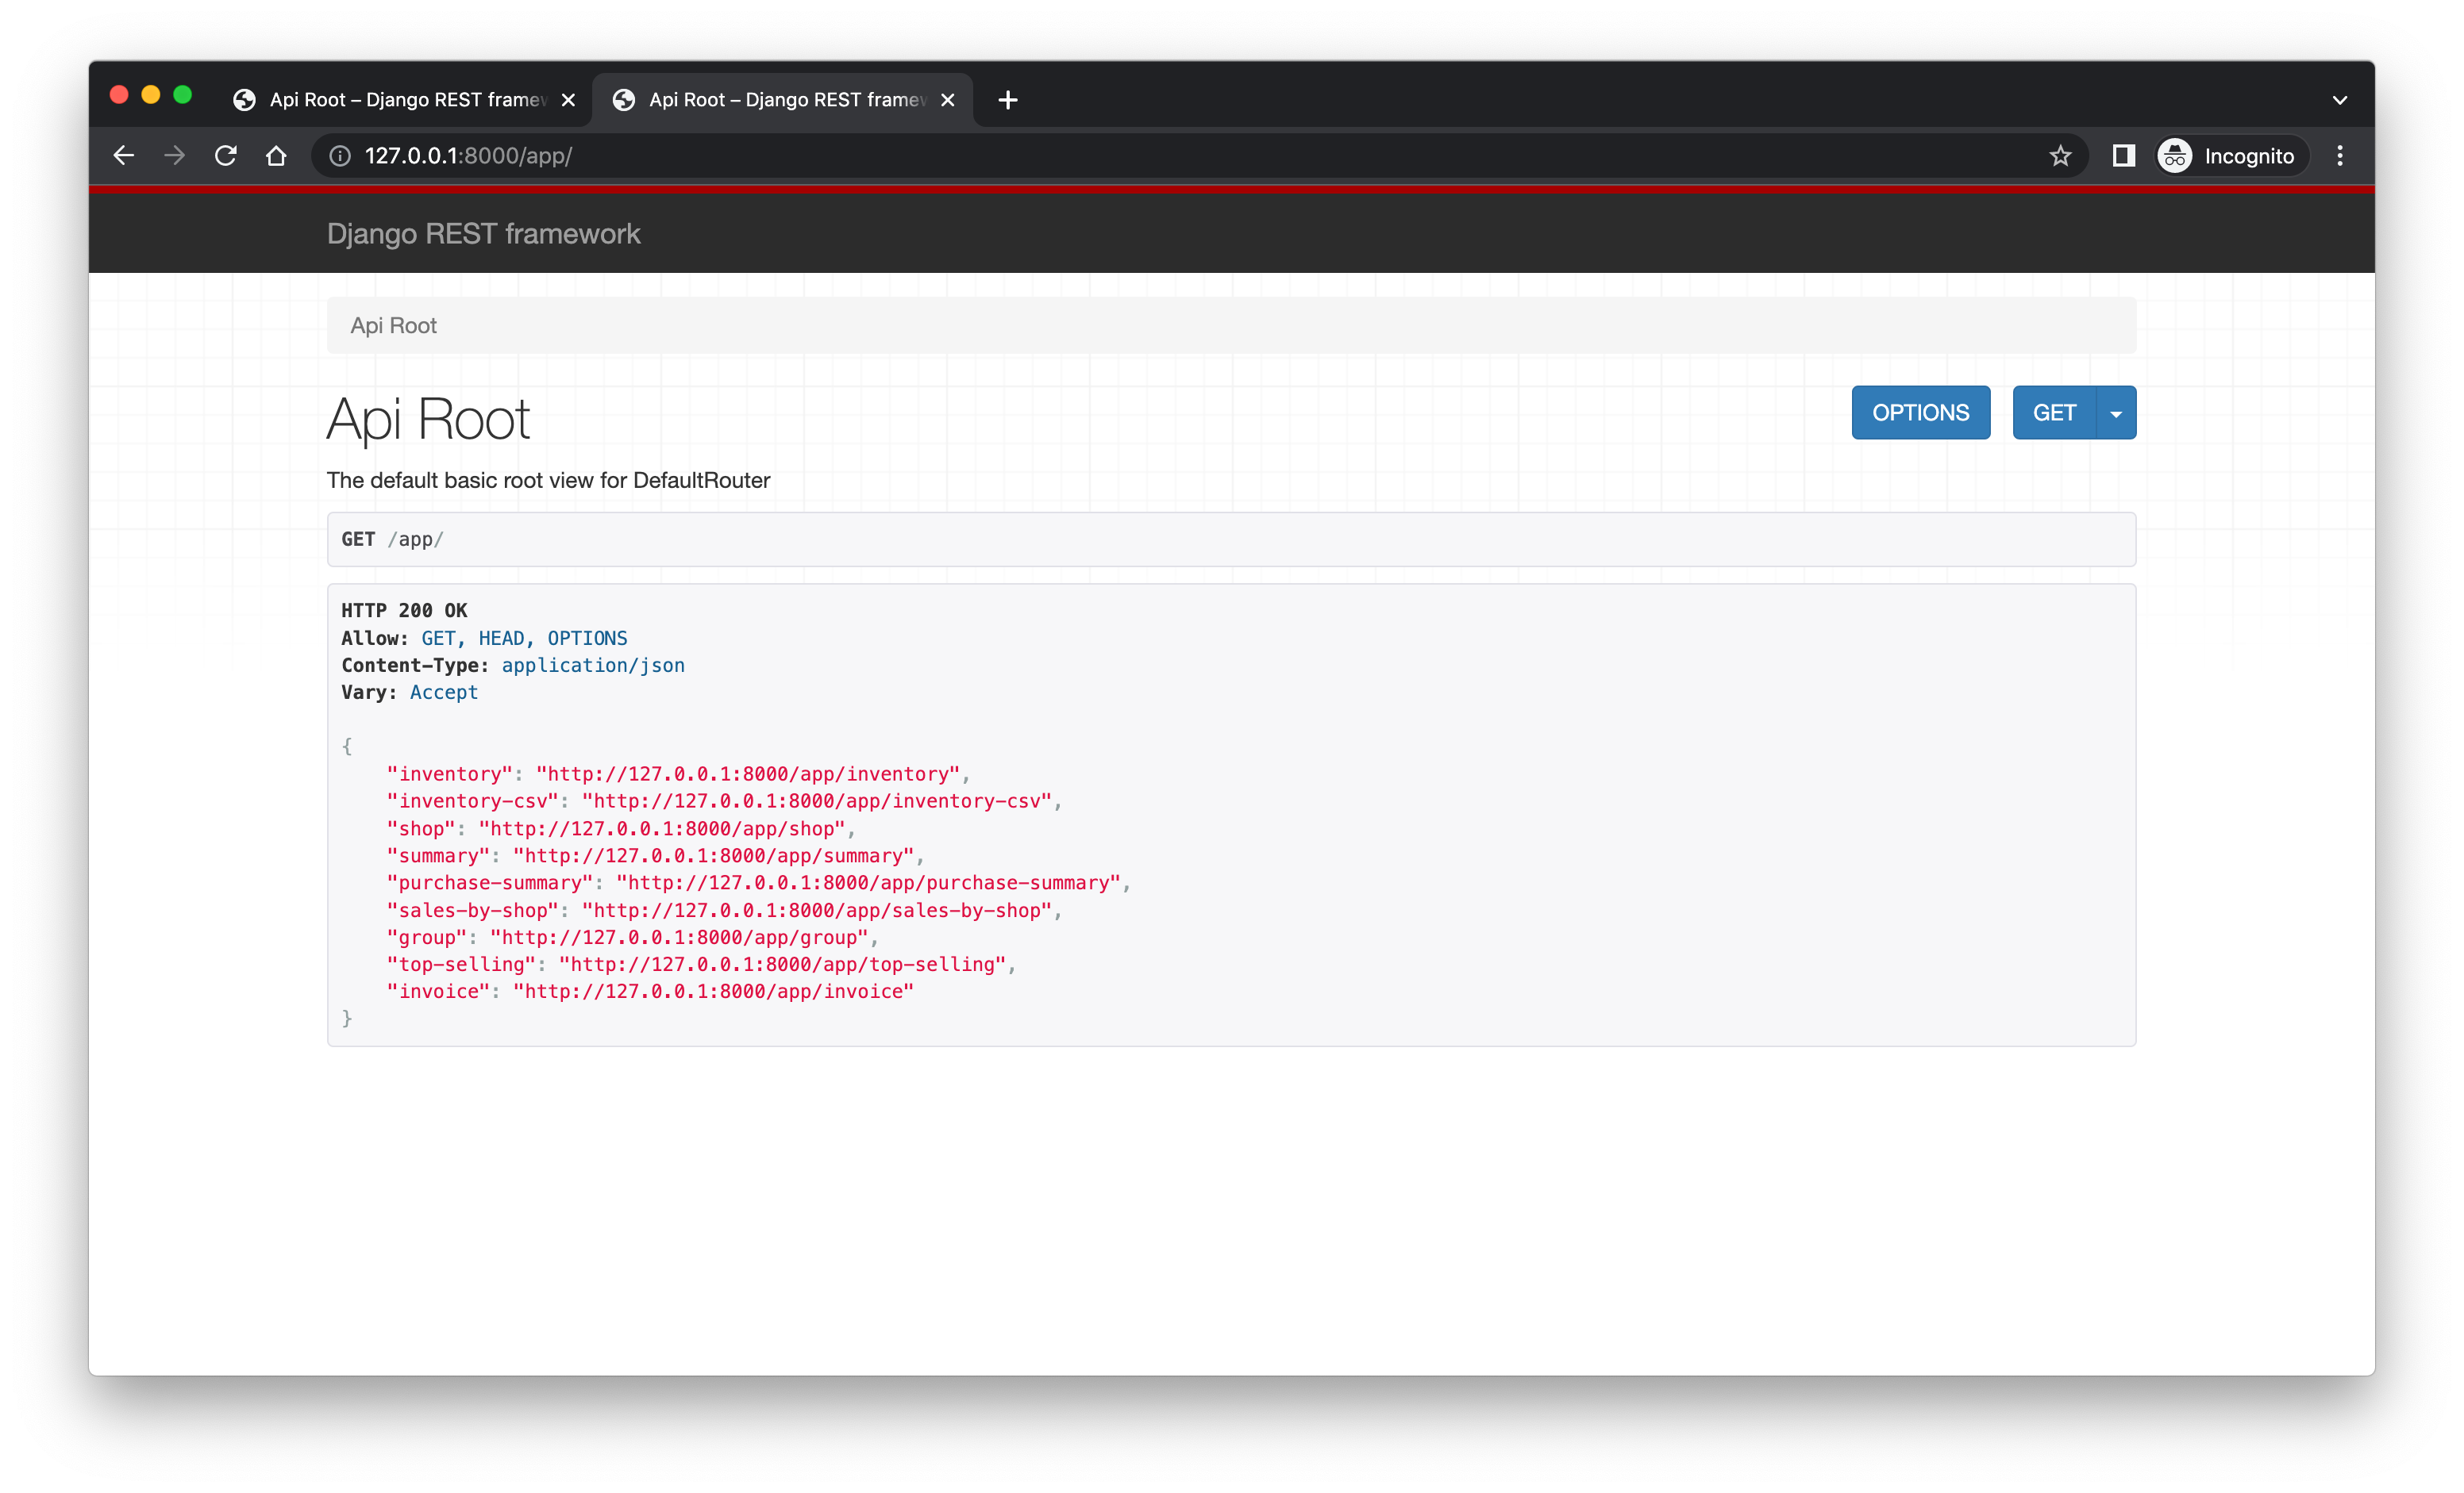Click the GET button
The width and height of the screenshot is (2464, 1493).
click(2053, 413)
